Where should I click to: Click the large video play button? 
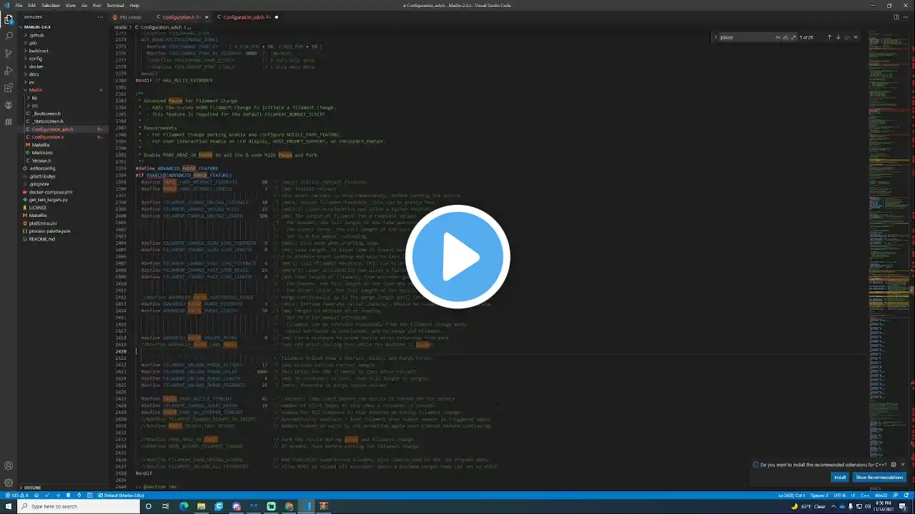point(457,256)
